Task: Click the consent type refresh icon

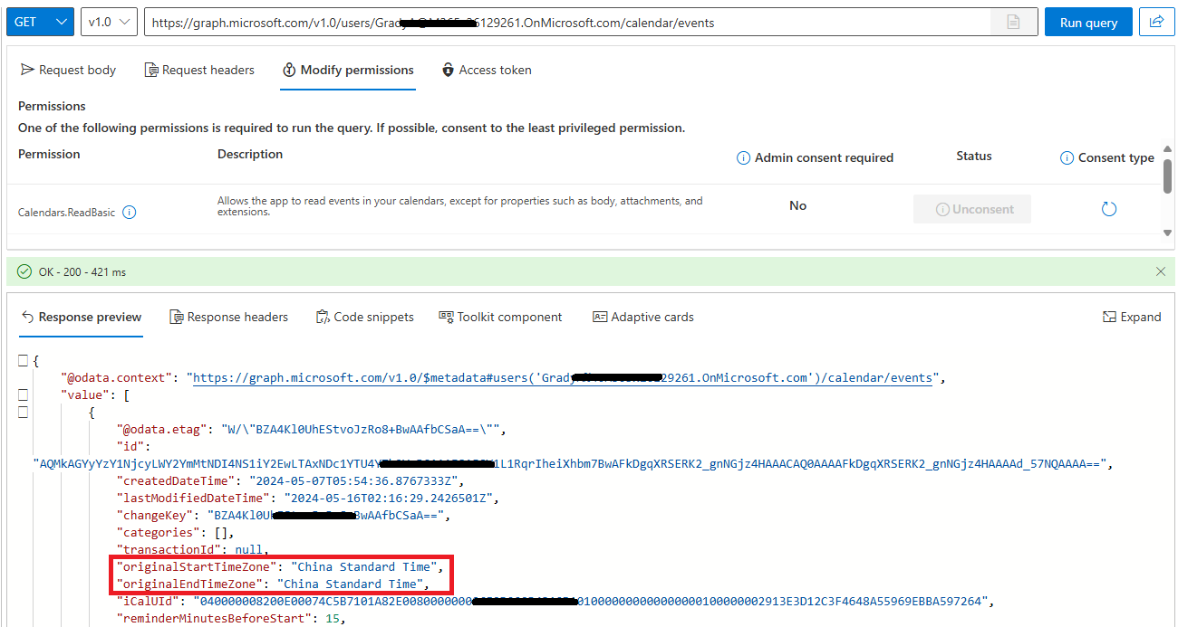Action: [1108, 209]
